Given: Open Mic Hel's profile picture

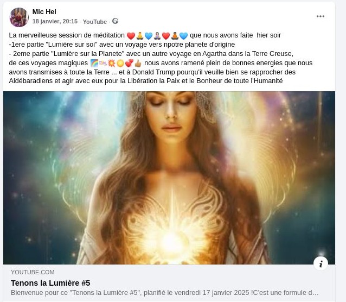Looking at the screenshot, I should click(x=19, y=17).
